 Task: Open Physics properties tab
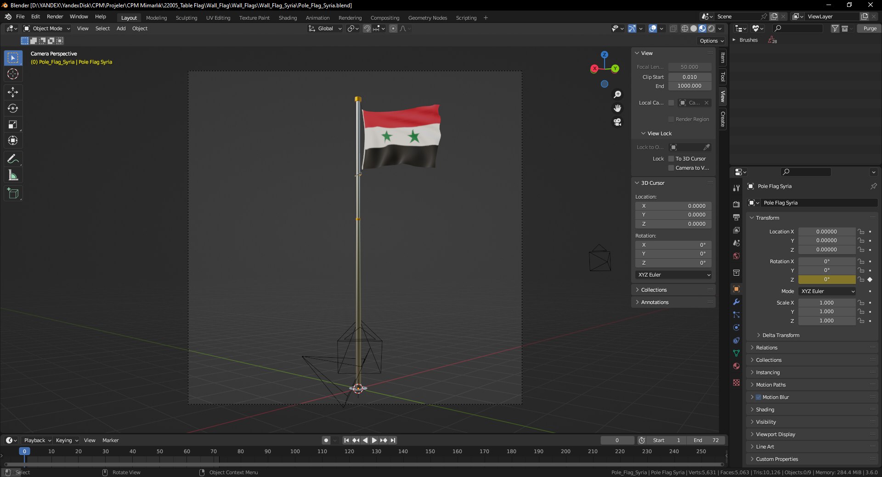coord(736,327)
